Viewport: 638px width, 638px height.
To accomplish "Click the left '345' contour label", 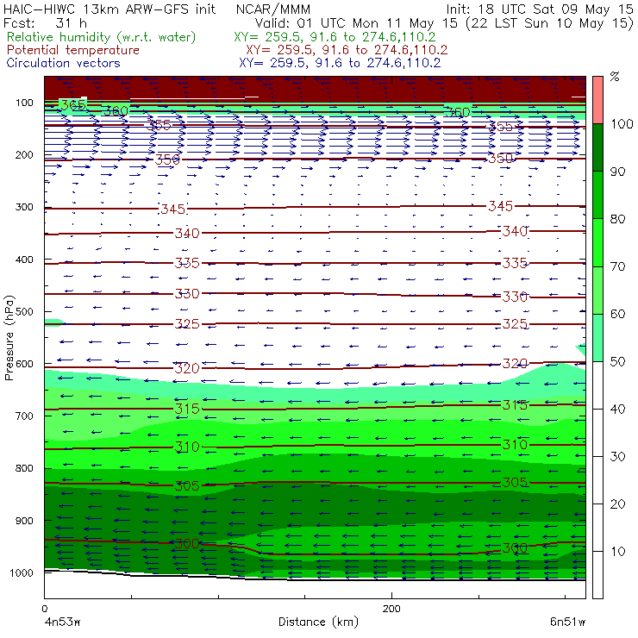I will pyautogui.click(x=173, y=210).
